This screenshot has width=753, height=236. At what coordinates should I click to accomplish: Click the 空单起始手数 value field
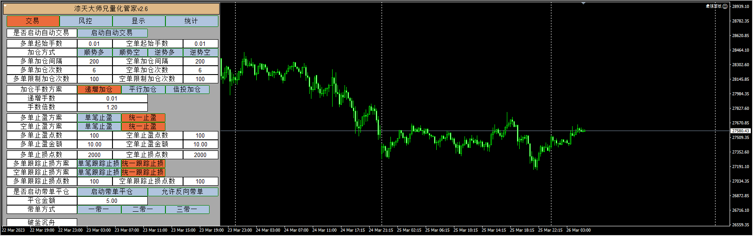tap(201, 44)
